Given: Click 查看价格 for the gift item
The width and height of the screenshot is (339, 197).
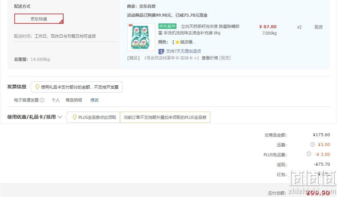Looking at the screenshot, I should [210, 58].
